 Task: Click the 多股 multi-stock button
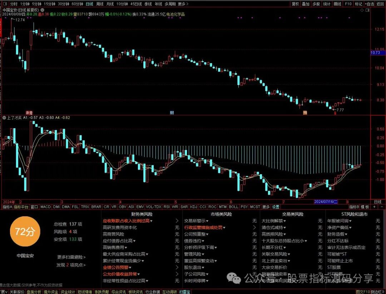click(316, 4)
